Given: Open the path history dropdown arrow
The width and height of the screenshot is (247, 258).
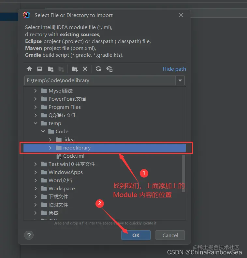Looking at the screenshot, I should point(180,80).
